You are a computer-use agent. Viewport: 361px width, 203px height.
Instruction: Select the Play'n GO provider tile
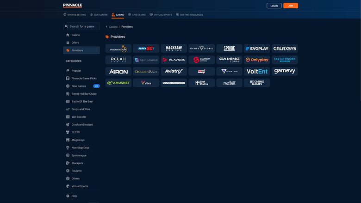(x=146, y=49)
